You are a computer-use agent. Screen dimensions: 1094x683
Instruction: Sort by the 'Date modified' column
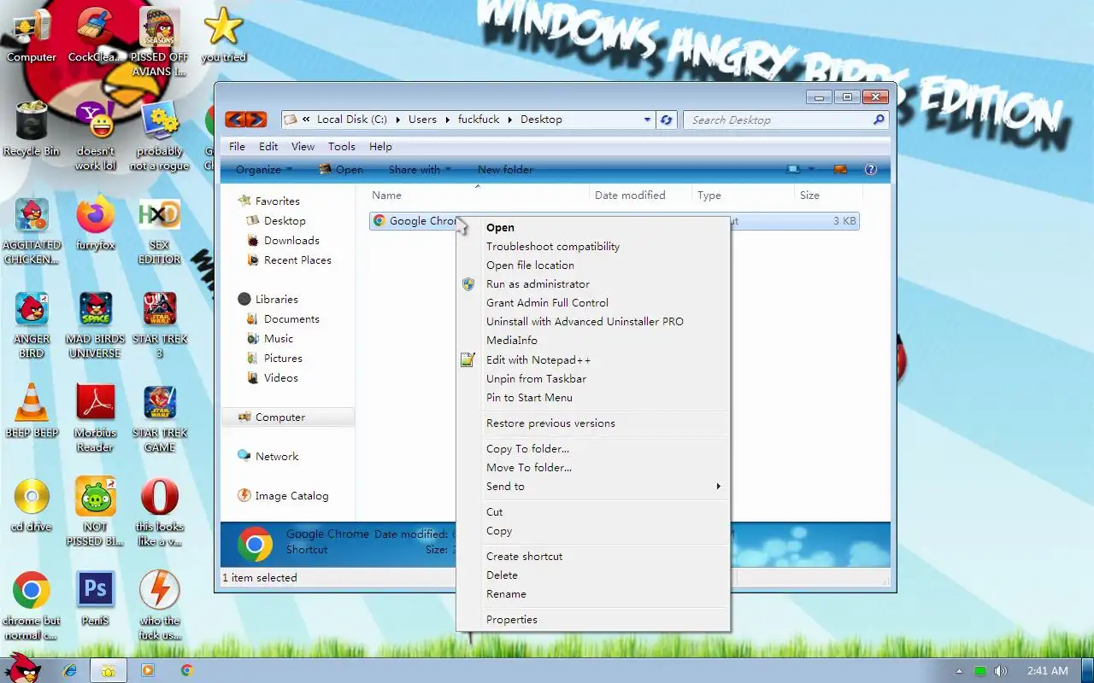click(640, 196)
